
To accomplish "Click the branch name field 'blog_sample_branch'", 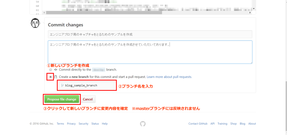I will click(x=87, y=85).
